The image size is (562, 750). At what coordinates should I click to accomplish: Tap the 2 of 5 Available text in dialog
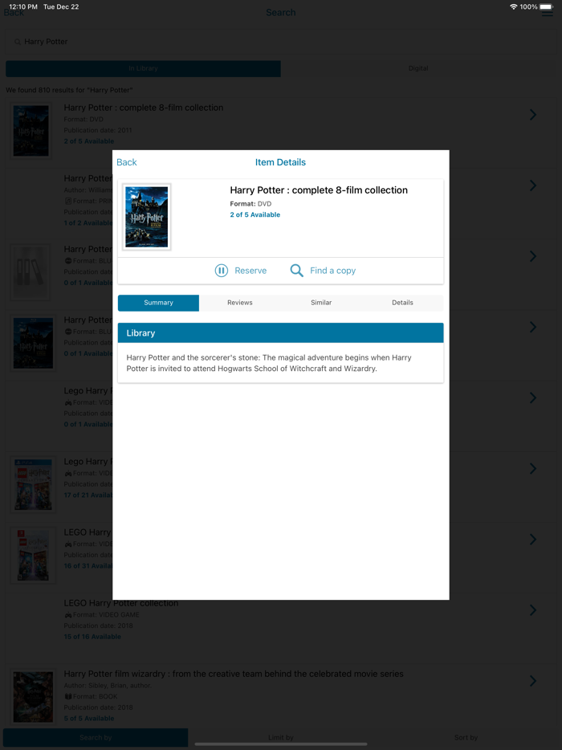pos(255,214)
